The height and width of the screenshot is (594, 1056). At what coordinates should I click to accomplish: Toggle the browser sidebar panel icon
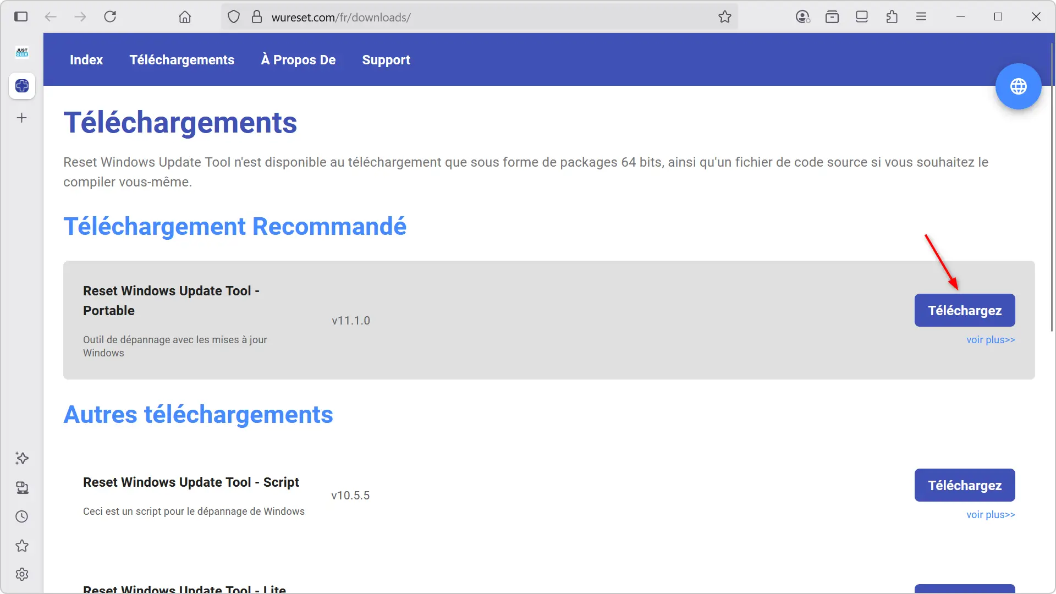(21, 16)
